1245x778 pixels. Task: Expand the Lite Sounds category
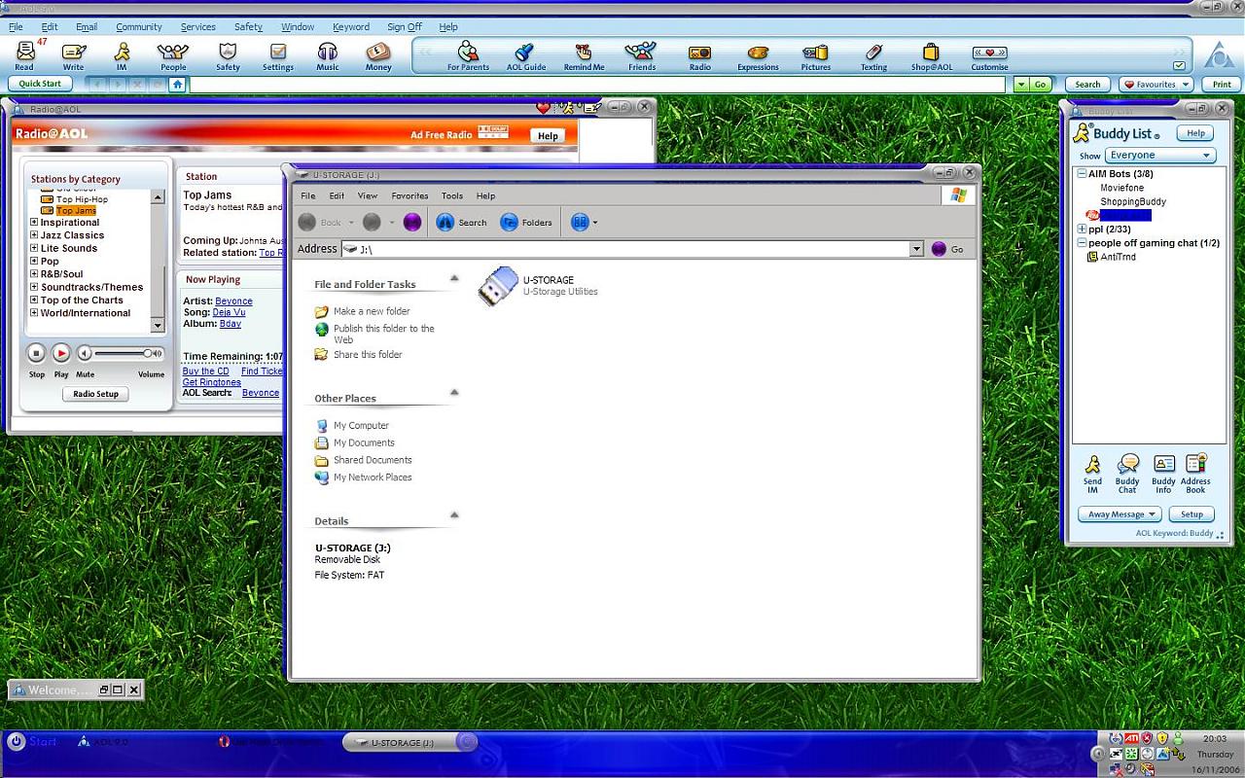34,248
